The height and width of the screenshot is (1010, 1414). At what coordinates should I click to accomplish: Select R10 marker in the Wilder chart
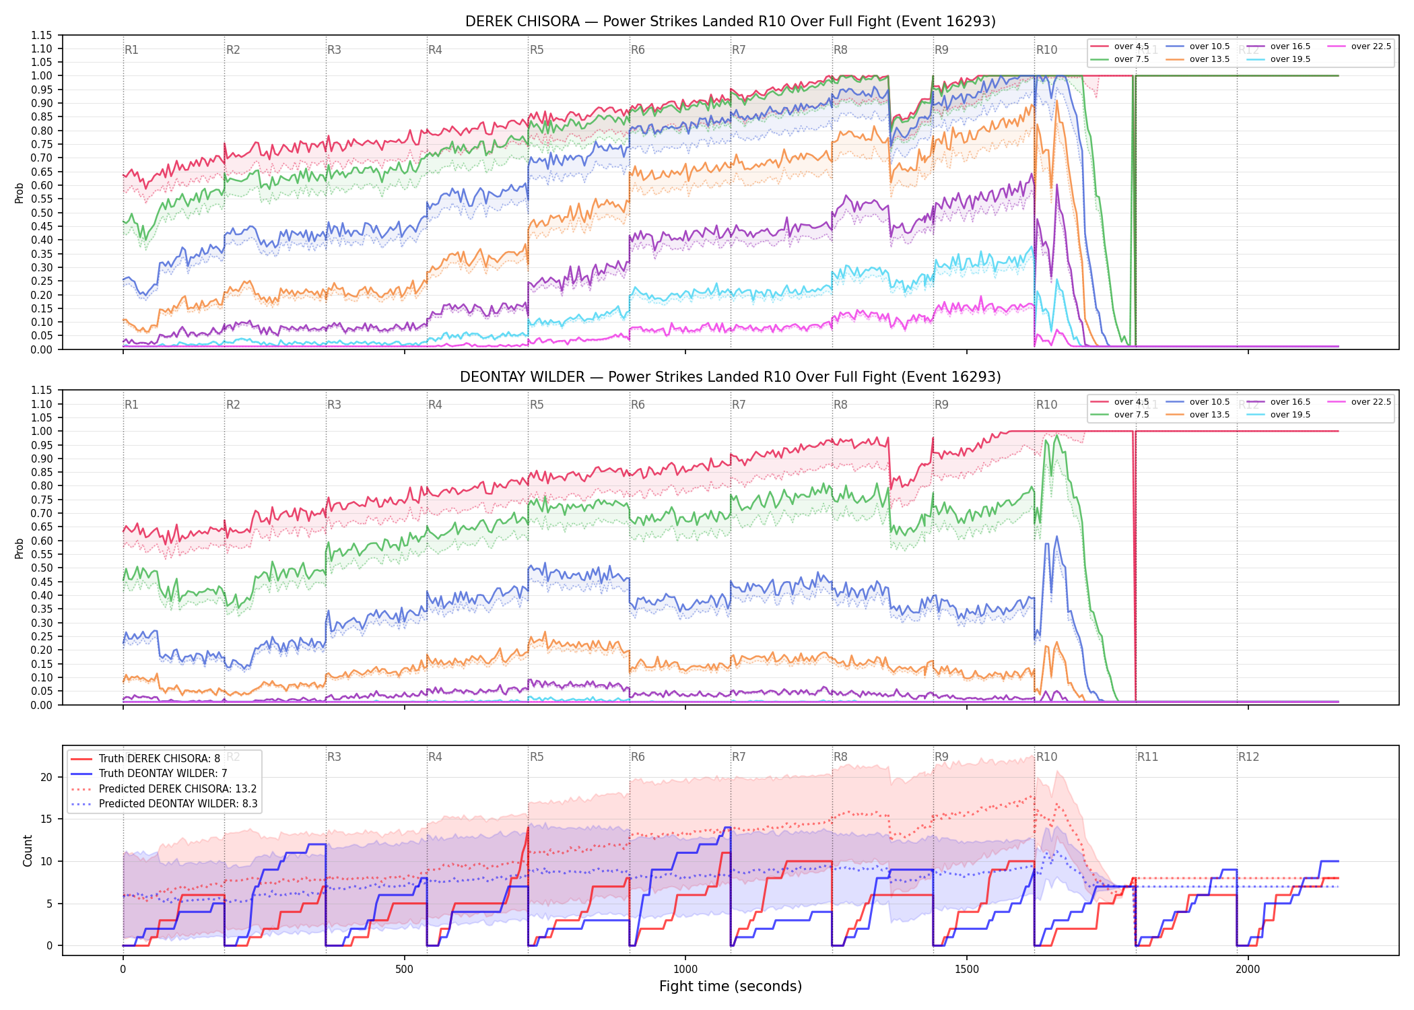pos(1046,405)
